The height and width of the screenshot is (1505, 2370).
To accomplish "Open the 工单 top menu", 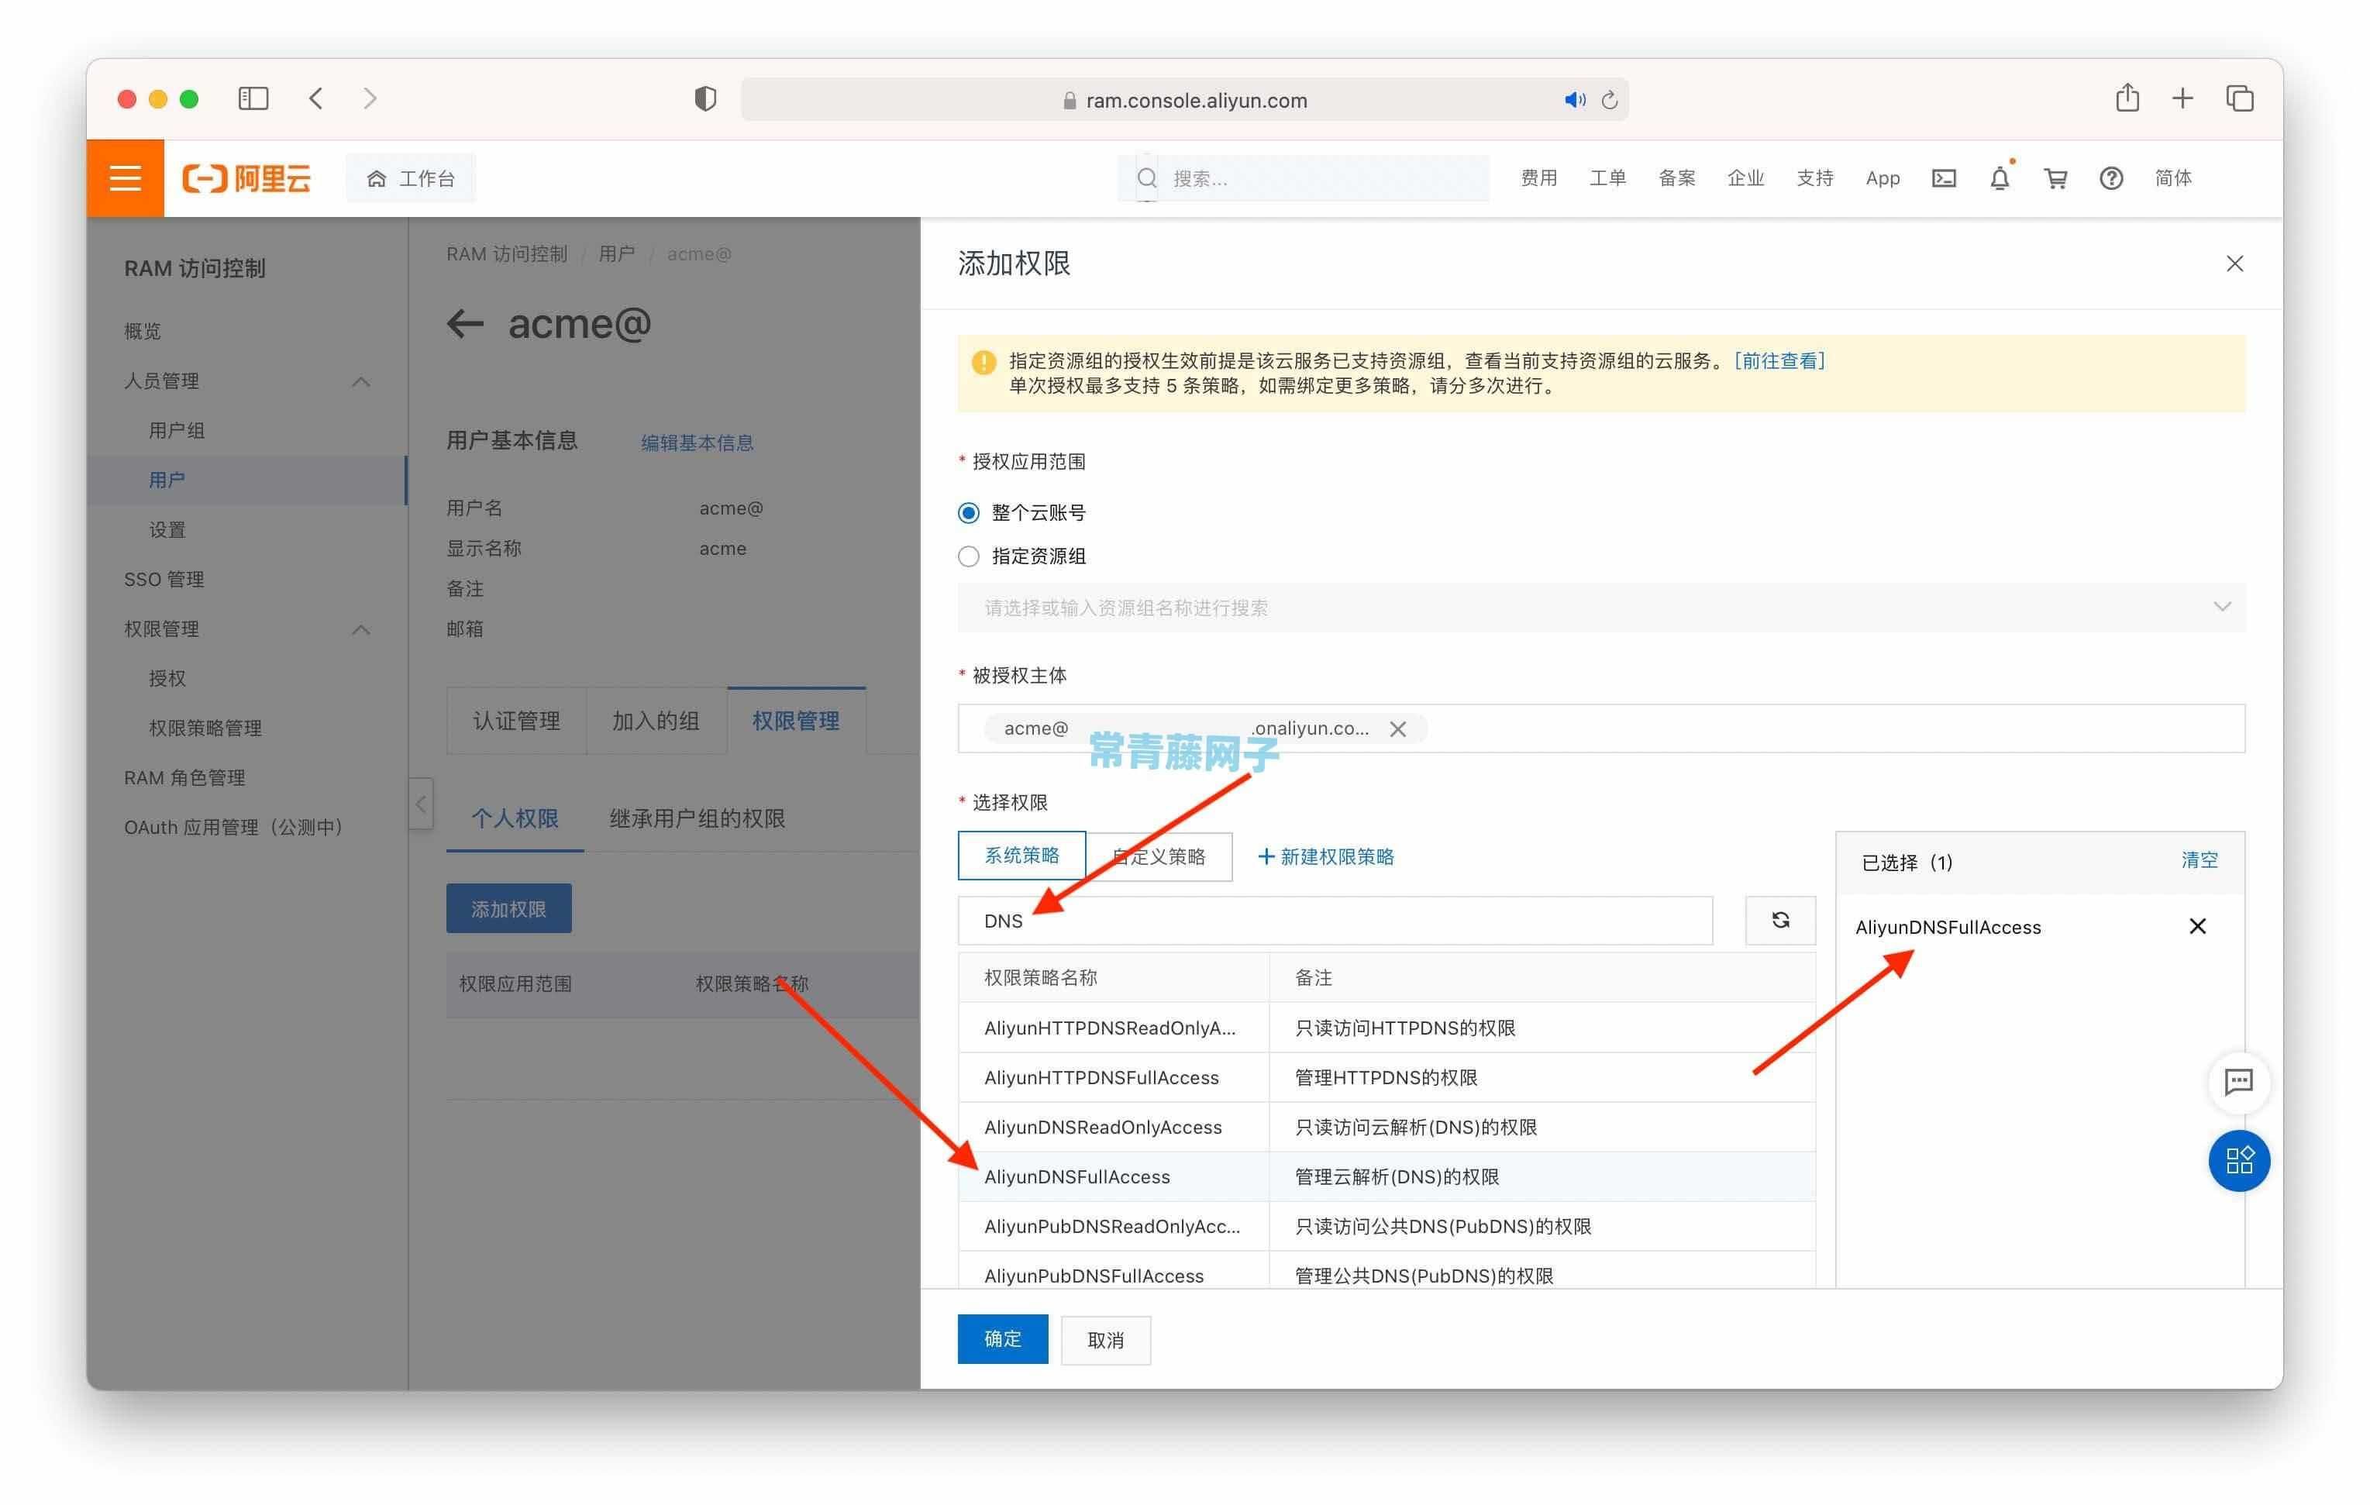I will click(1607, 178).
